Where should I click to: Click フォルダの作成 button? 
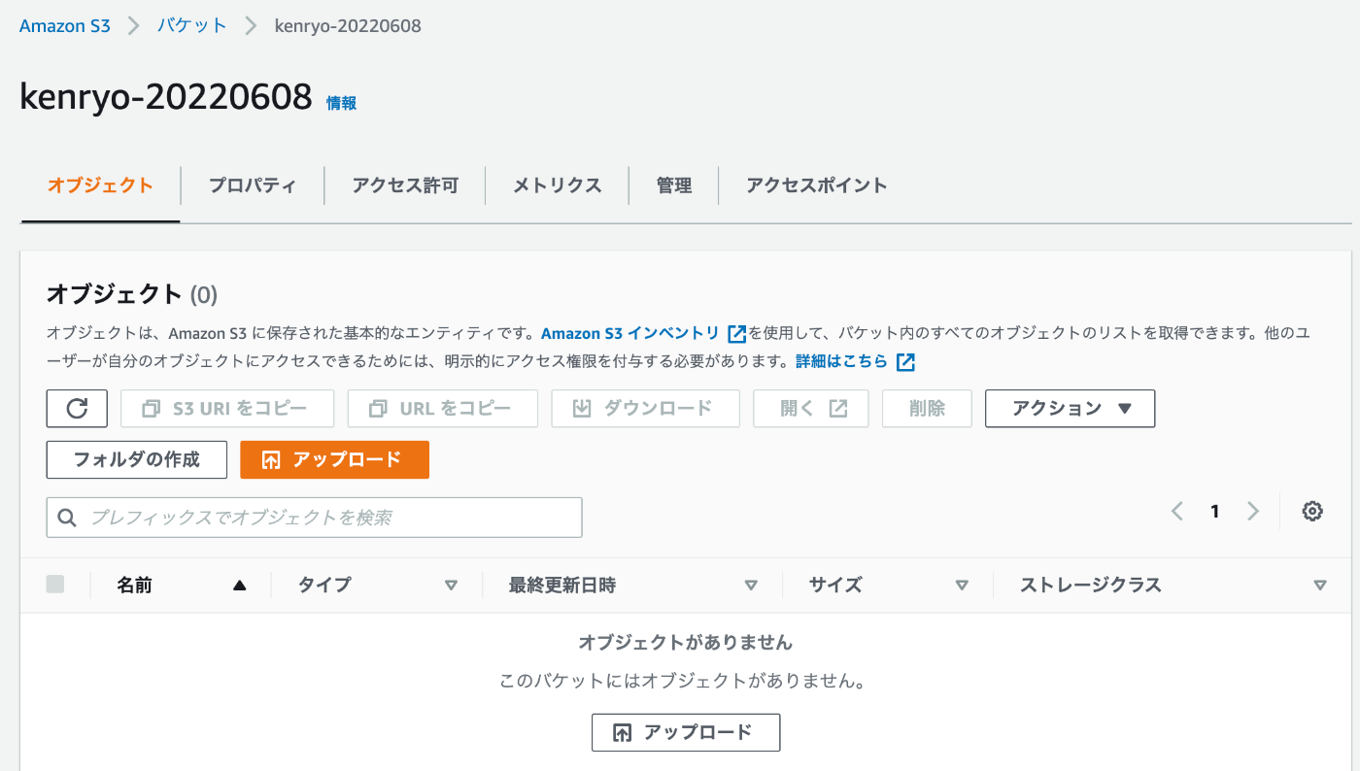[137, 460]
